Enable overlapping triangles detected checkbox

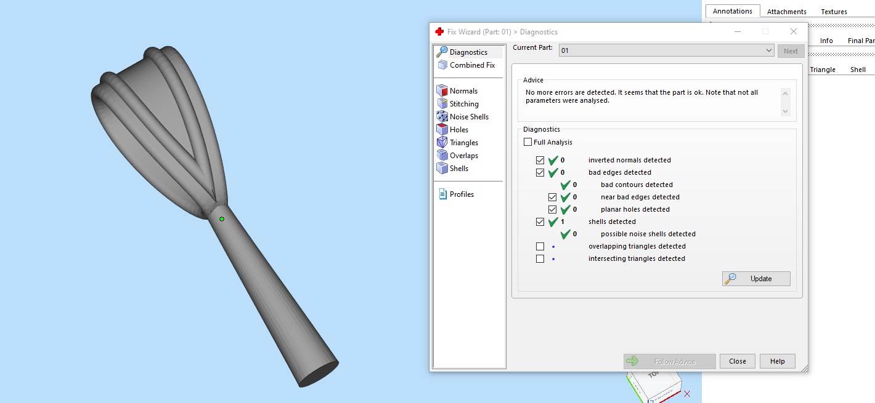pyautogui.click(x=540, y=247)
